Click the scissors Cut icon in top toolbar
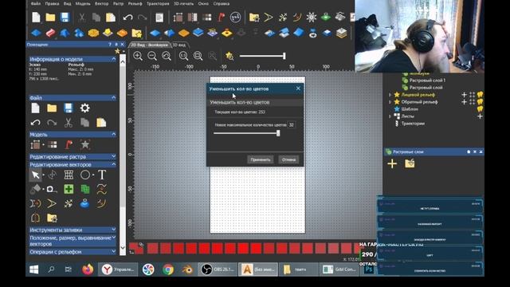This screenshot has width=510, height=287. coord(82,18)
